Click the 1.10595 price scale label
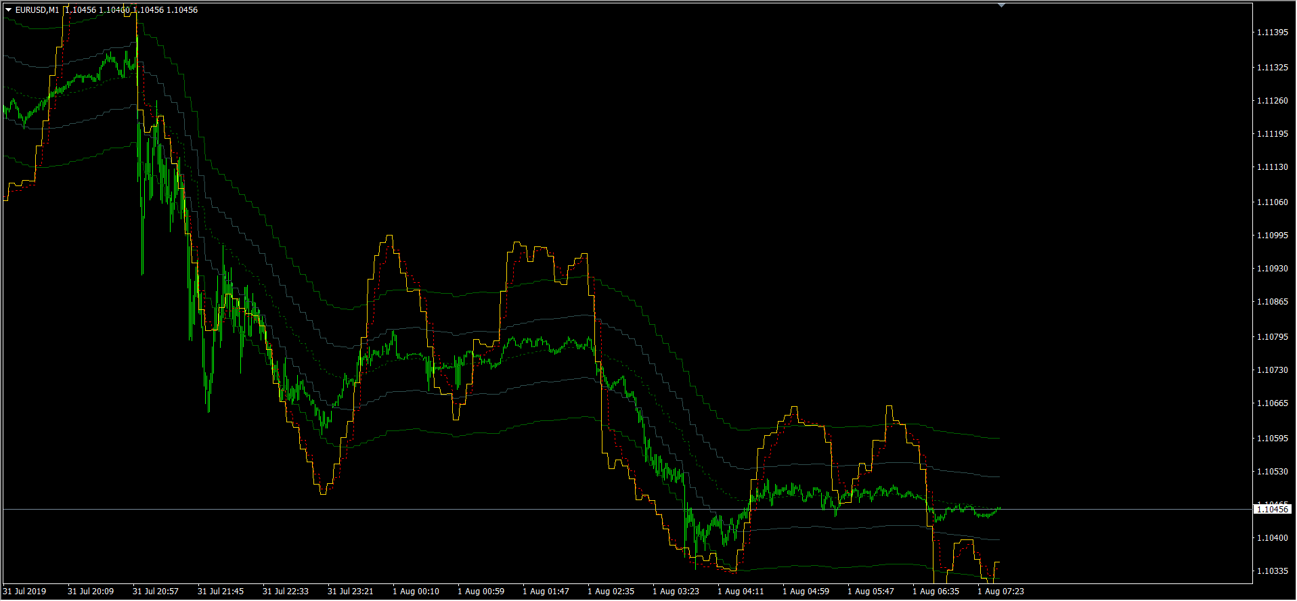Screen dimensions: 1297x601 coord(1272,439)
